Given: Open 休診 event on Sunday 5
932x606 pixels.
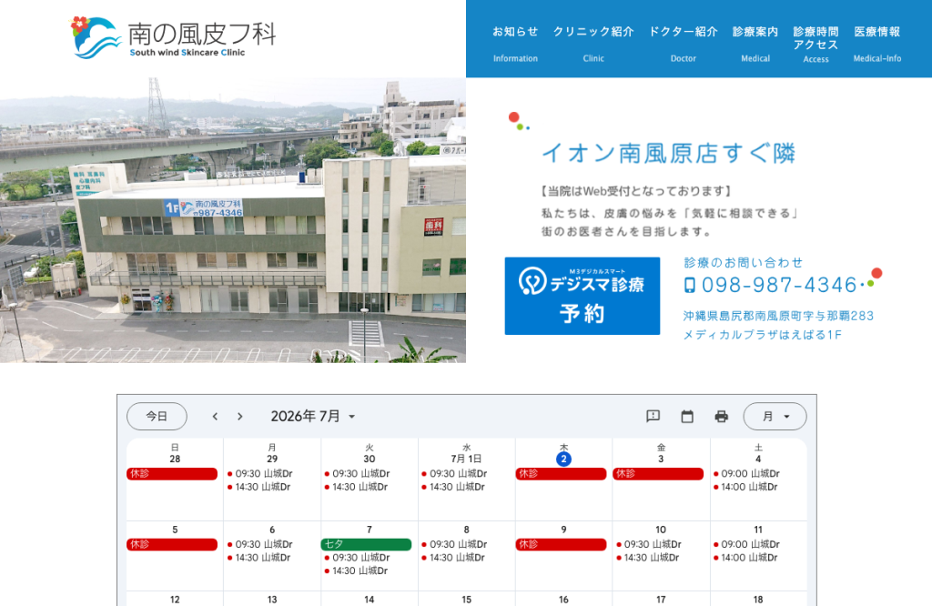Looking at the screenshot, I should click(172, 544).
